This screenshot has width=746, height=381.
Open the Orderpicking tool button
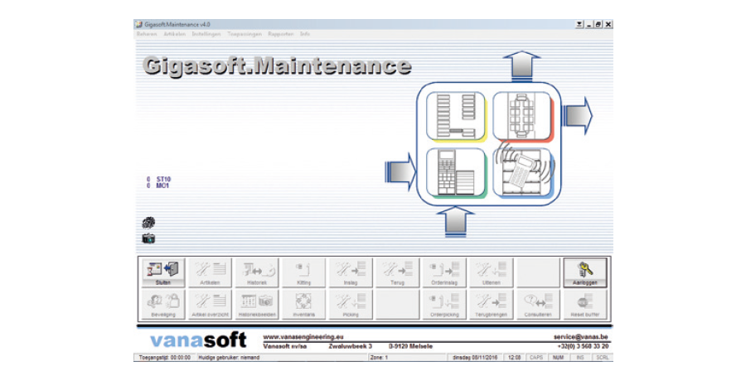point(444,305)
